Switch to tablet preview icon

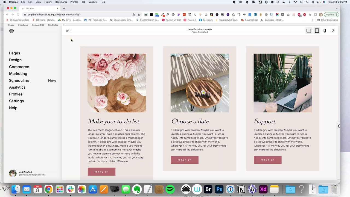click(x=317, y=31)
